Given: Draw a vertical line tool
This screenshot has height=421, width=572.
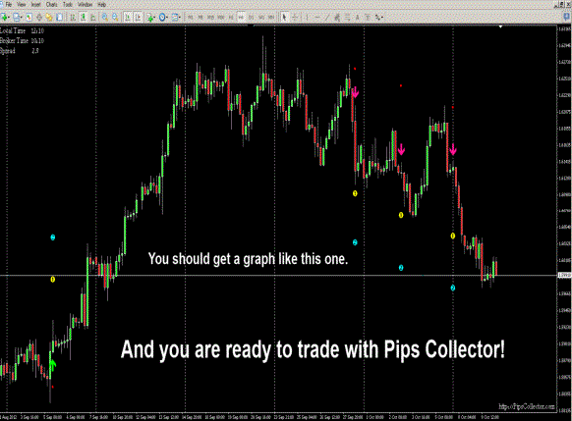Looking at the screenshot, I should point(307,17).
